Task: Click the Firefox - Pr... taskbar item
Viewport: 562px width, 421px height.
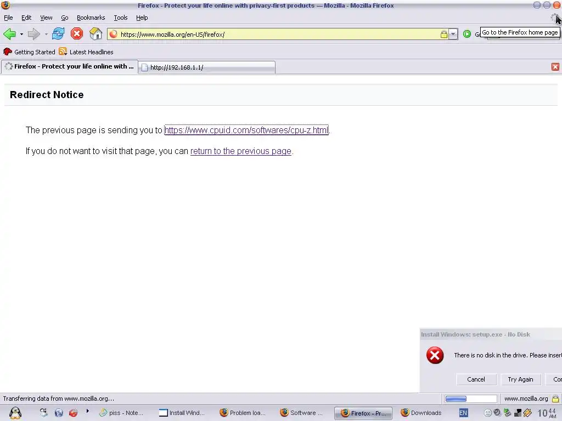Action: coord(363,413)
